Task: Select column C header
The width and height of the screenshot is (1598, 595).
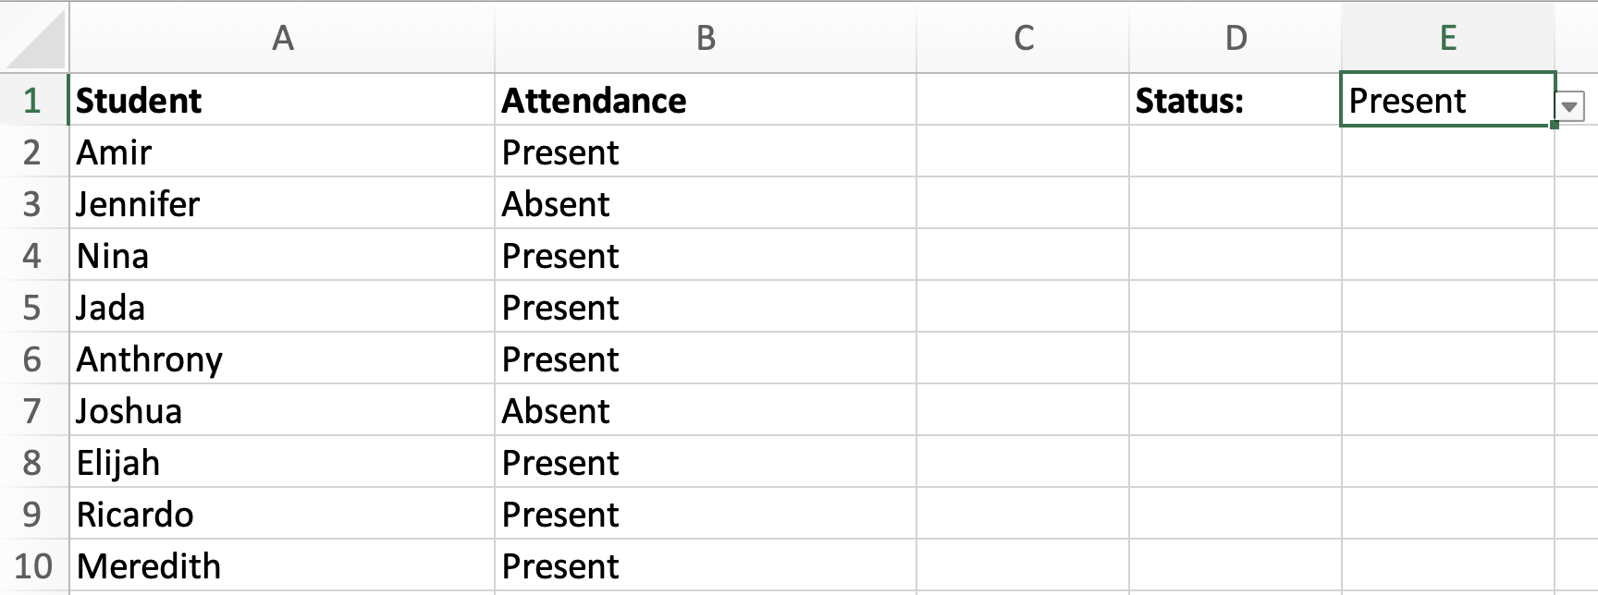Action: click(x=1025, y=37)
